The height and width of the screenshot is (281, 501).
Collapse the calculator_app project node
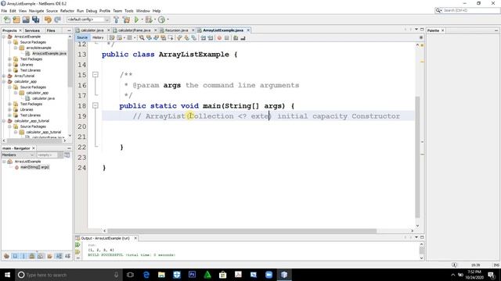(4, 81)
